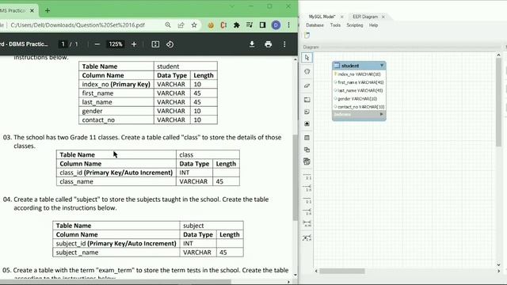Viewport: 507px width, 285px height.
Task: Click the PDF page number field
Action: pyautogui.click(x=63, y=44)
